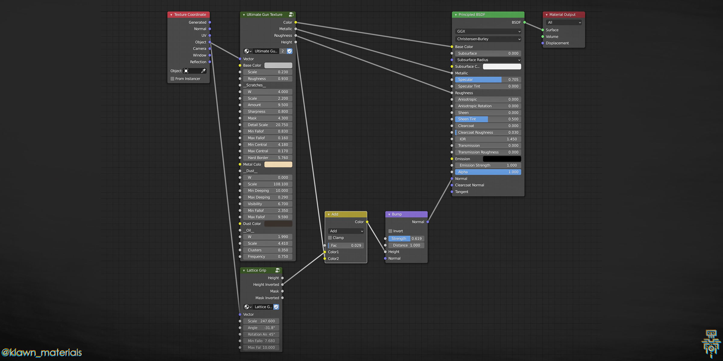Toggle the fake user shield on Ultimate Gun texture
Image resolution: width=723 pixels, height=361 pixels.
290,51
